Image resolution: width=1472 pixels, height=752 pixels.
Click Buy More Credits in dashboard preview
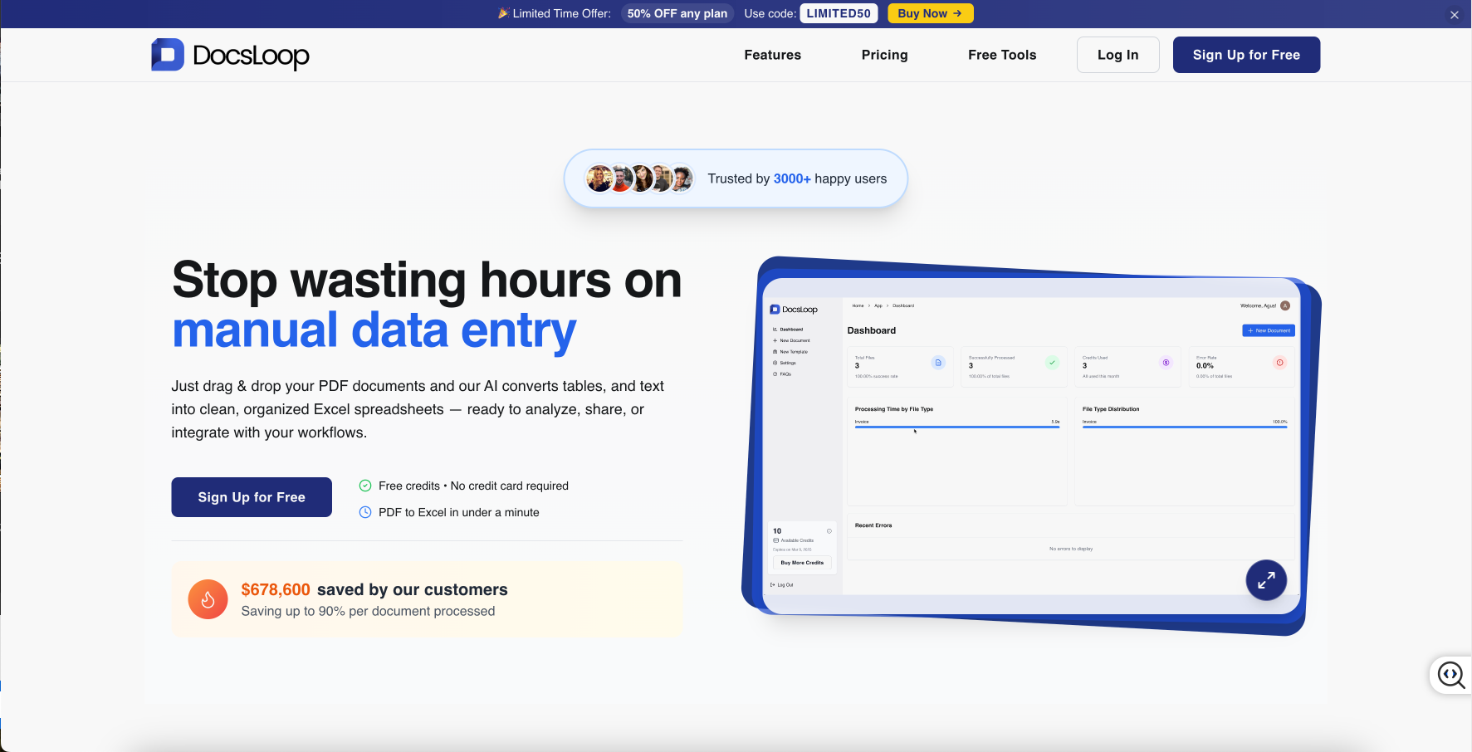[x=802, y=563]
